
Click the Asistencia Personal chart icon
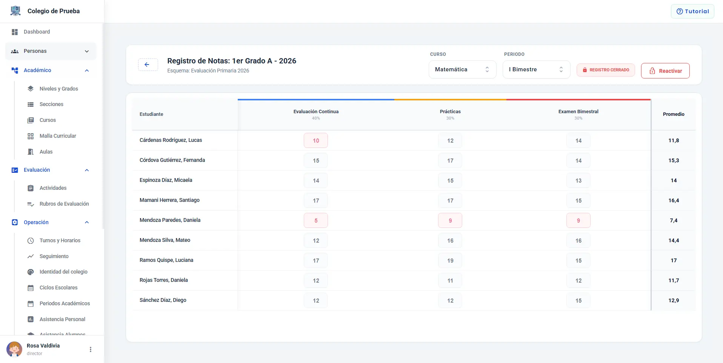click(31, 320)
